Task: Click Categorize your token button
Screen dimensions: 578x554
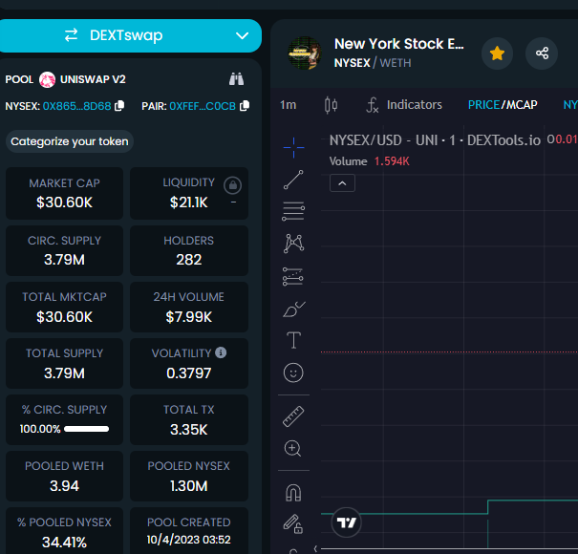Action: [70, 141]
